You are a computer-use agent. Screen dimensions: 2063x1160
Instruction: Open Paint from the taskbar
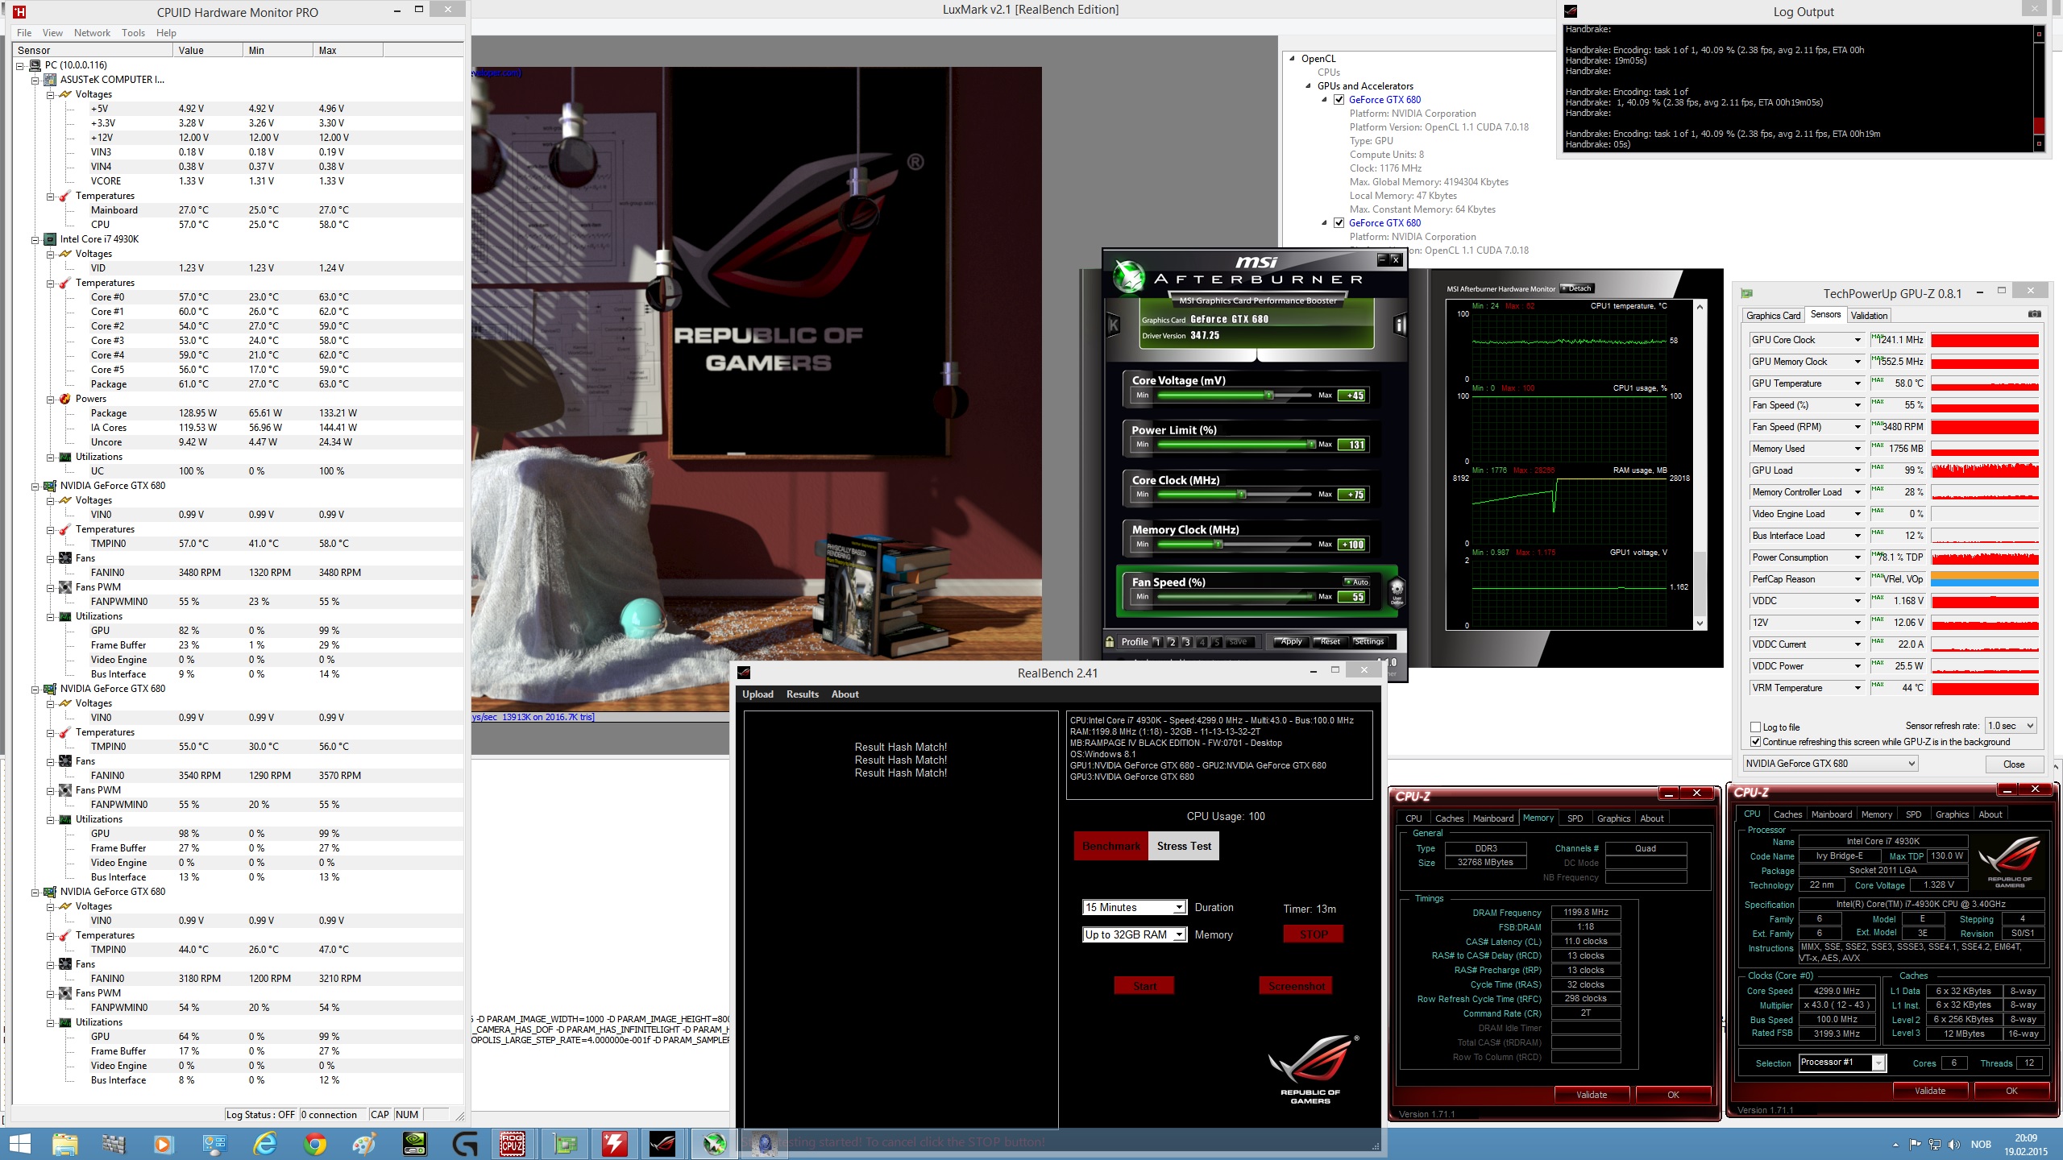coord(364,1144)
